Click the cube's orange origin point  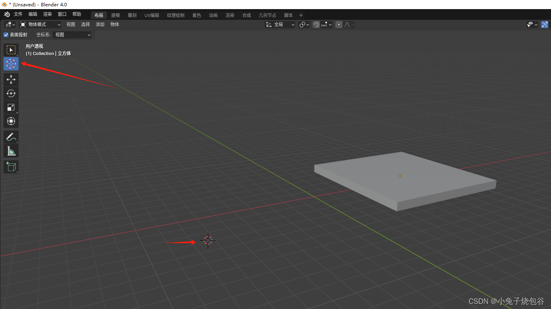point(400,176)
